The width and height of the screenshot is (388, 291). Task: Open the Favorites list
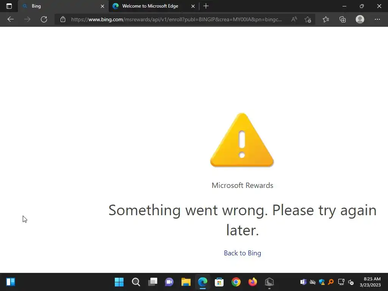click(x=326, y=19)
